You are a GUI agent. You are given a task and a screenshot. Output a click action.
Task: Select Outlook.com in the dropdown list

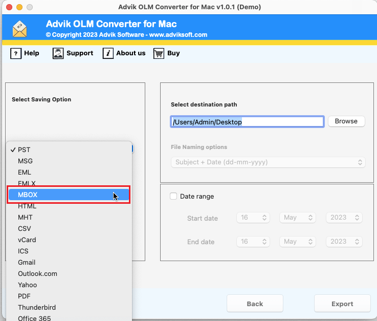point(69,273)
